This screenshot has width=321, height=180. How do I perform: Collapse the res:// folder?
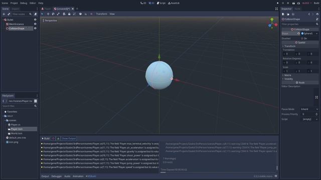coord(3,116)
